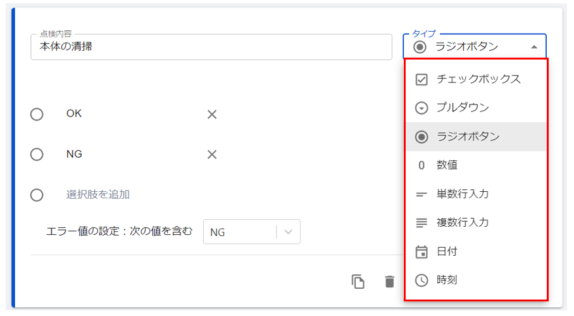Click the 点検内容 text field
The image size is (574, 316).
click(x=211, y=47)
